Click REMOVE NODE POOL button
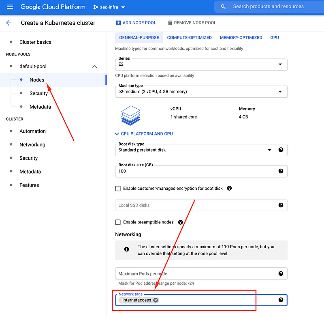Image resolution: width=324 pixels, height=318 pixels. (192, 23)
